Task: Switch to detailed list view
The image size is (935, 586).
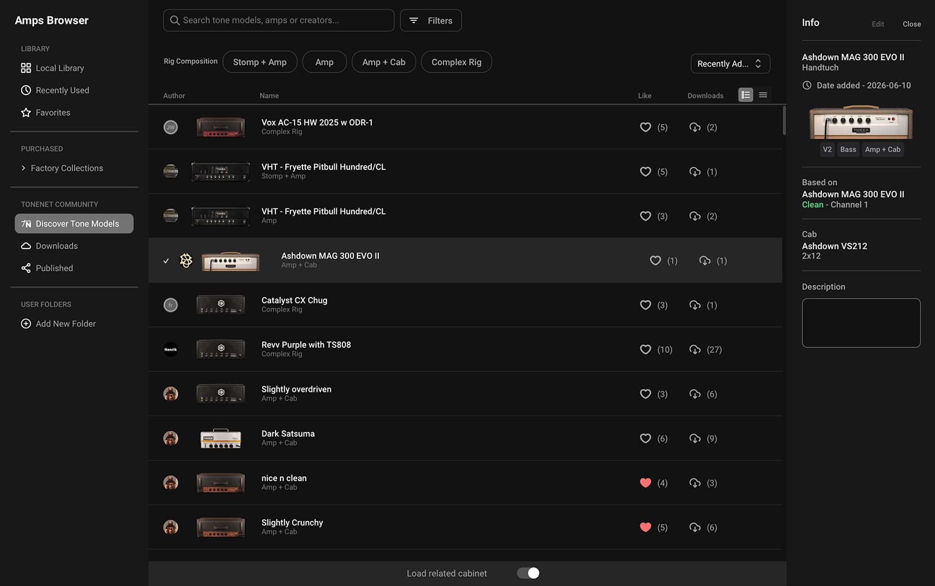Action: tap(745, 95)
